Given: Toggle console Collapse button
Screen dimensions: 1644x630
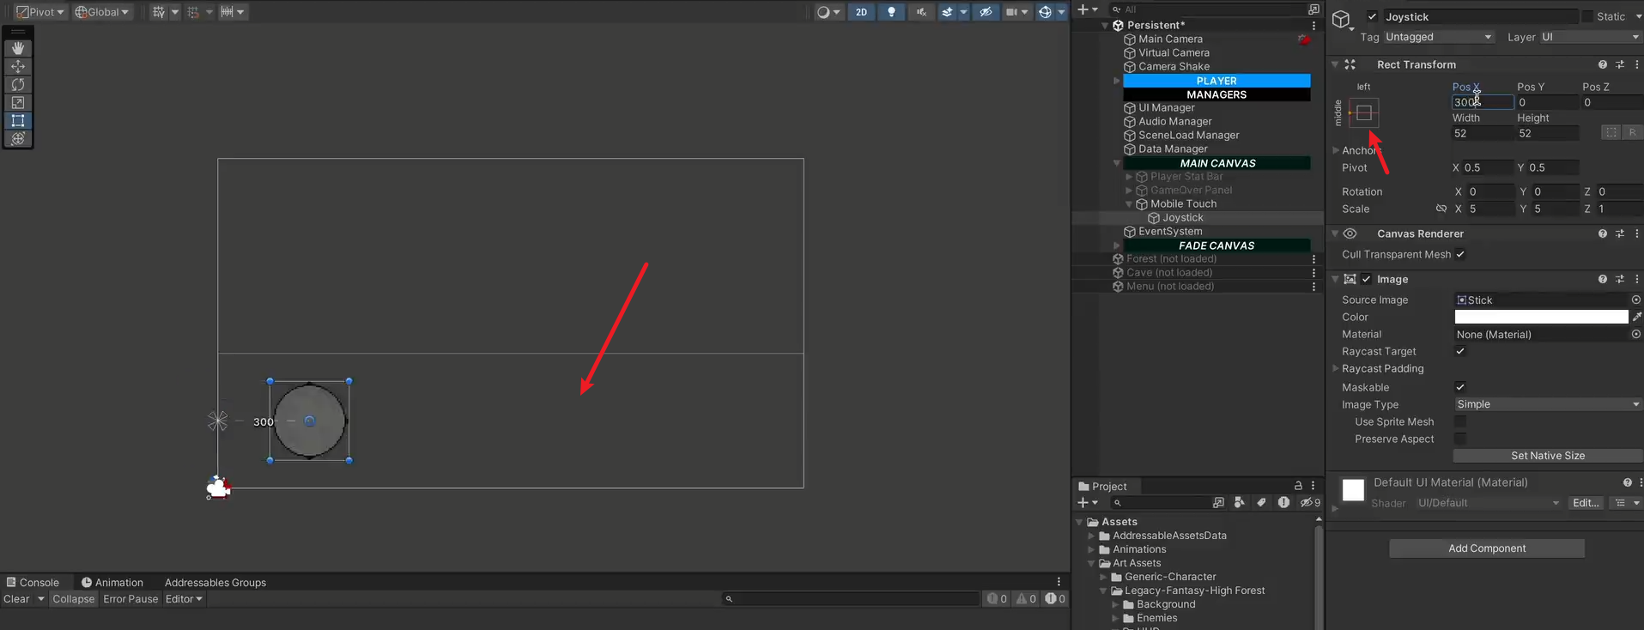Looking at the screenshot, I should pos(73,599).
